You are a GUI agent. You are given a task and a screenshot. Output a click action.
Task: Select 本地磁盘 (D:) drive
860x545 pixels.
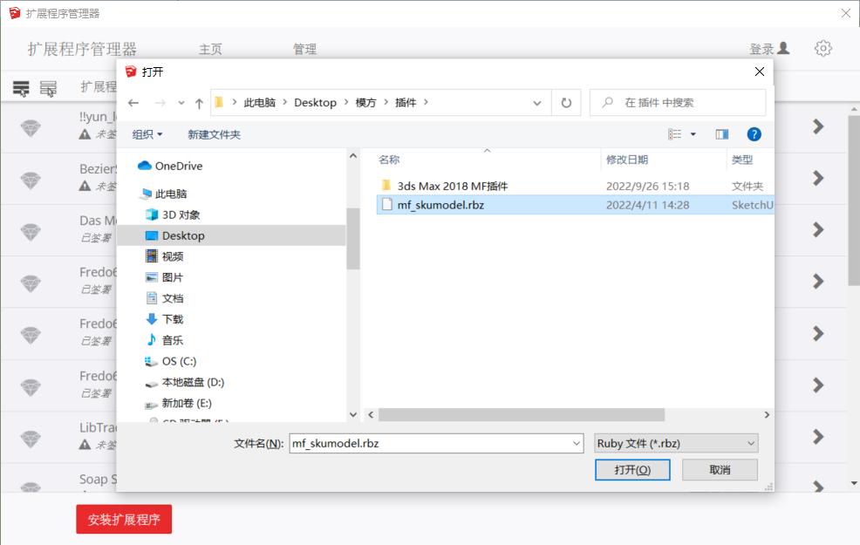coord(184,382)
